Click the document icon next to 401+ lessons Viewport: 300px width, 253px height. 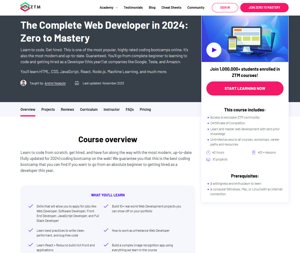click(254, 153)
